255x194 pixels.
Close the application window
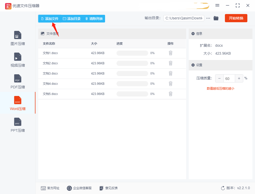(x=248, y=6)
